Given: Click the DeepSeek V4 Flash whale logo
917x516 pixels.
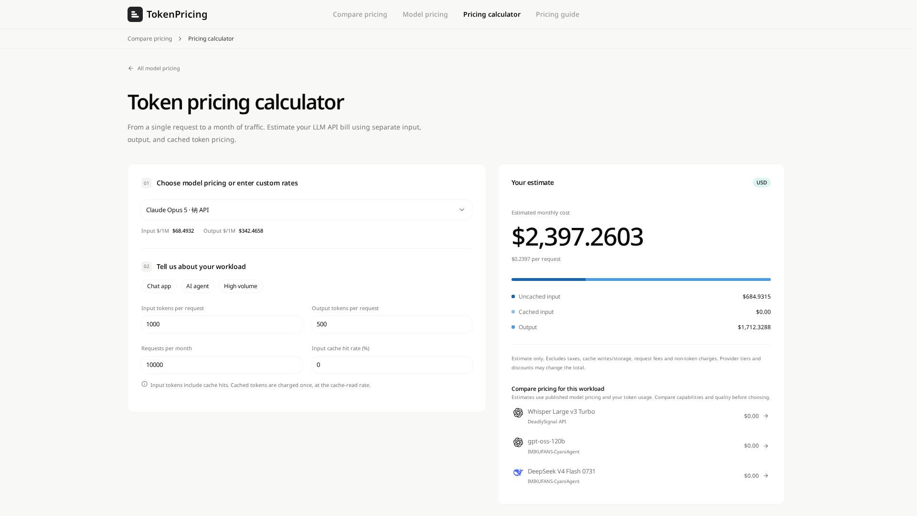Looking at the screenshot, I should tap(518, 473).
